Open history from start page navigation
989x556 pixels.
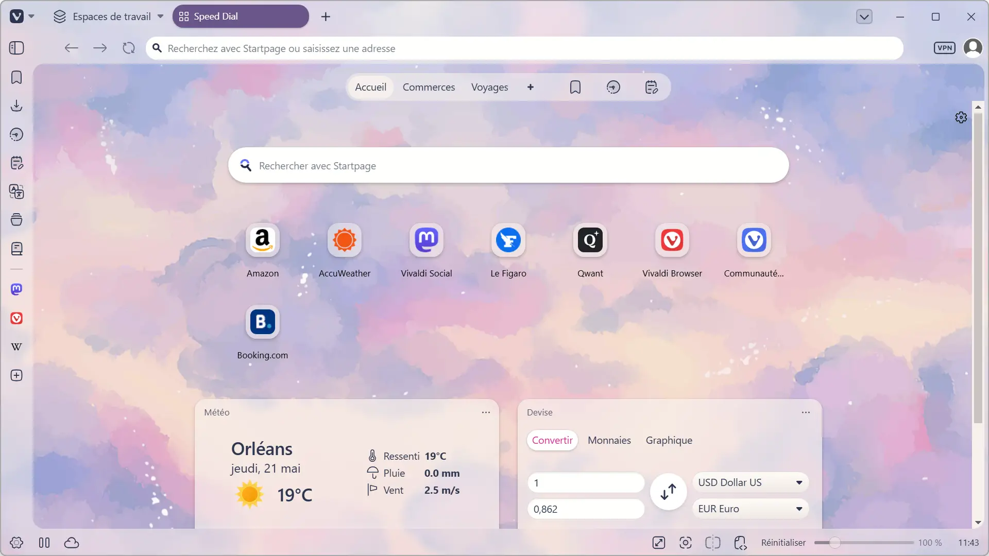point(613,87)
